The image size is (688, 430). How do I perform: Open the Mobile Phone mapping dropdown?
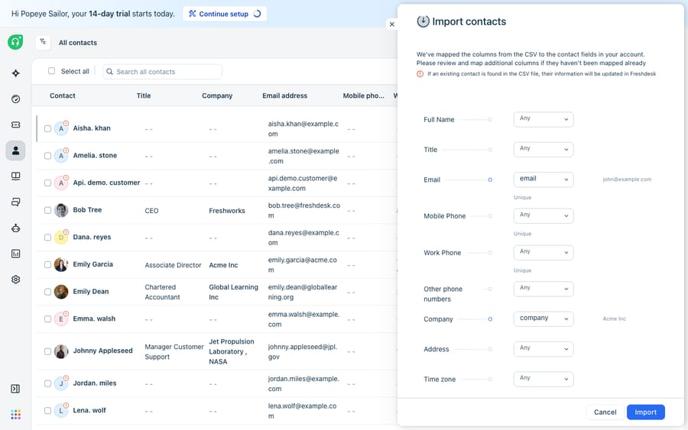[544, 215]
